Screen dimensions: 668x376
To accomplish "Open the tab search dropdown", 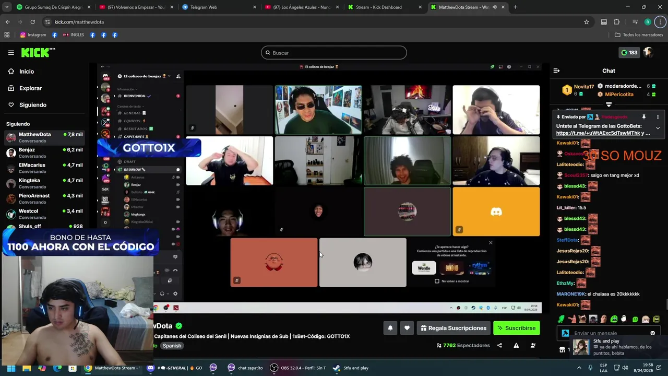I will coord(7,7).
